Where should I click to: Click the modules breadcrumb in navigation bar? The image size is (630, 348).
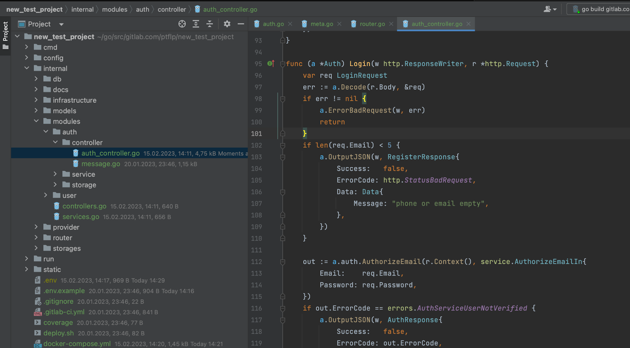115,9
